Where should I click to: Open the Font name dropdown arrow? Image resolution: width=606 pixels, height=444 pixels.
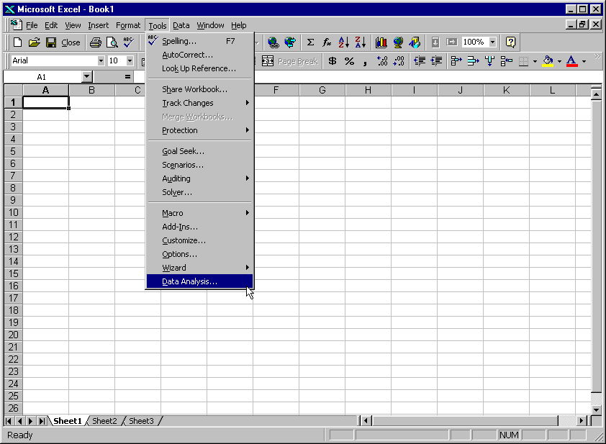pos(101,60)
